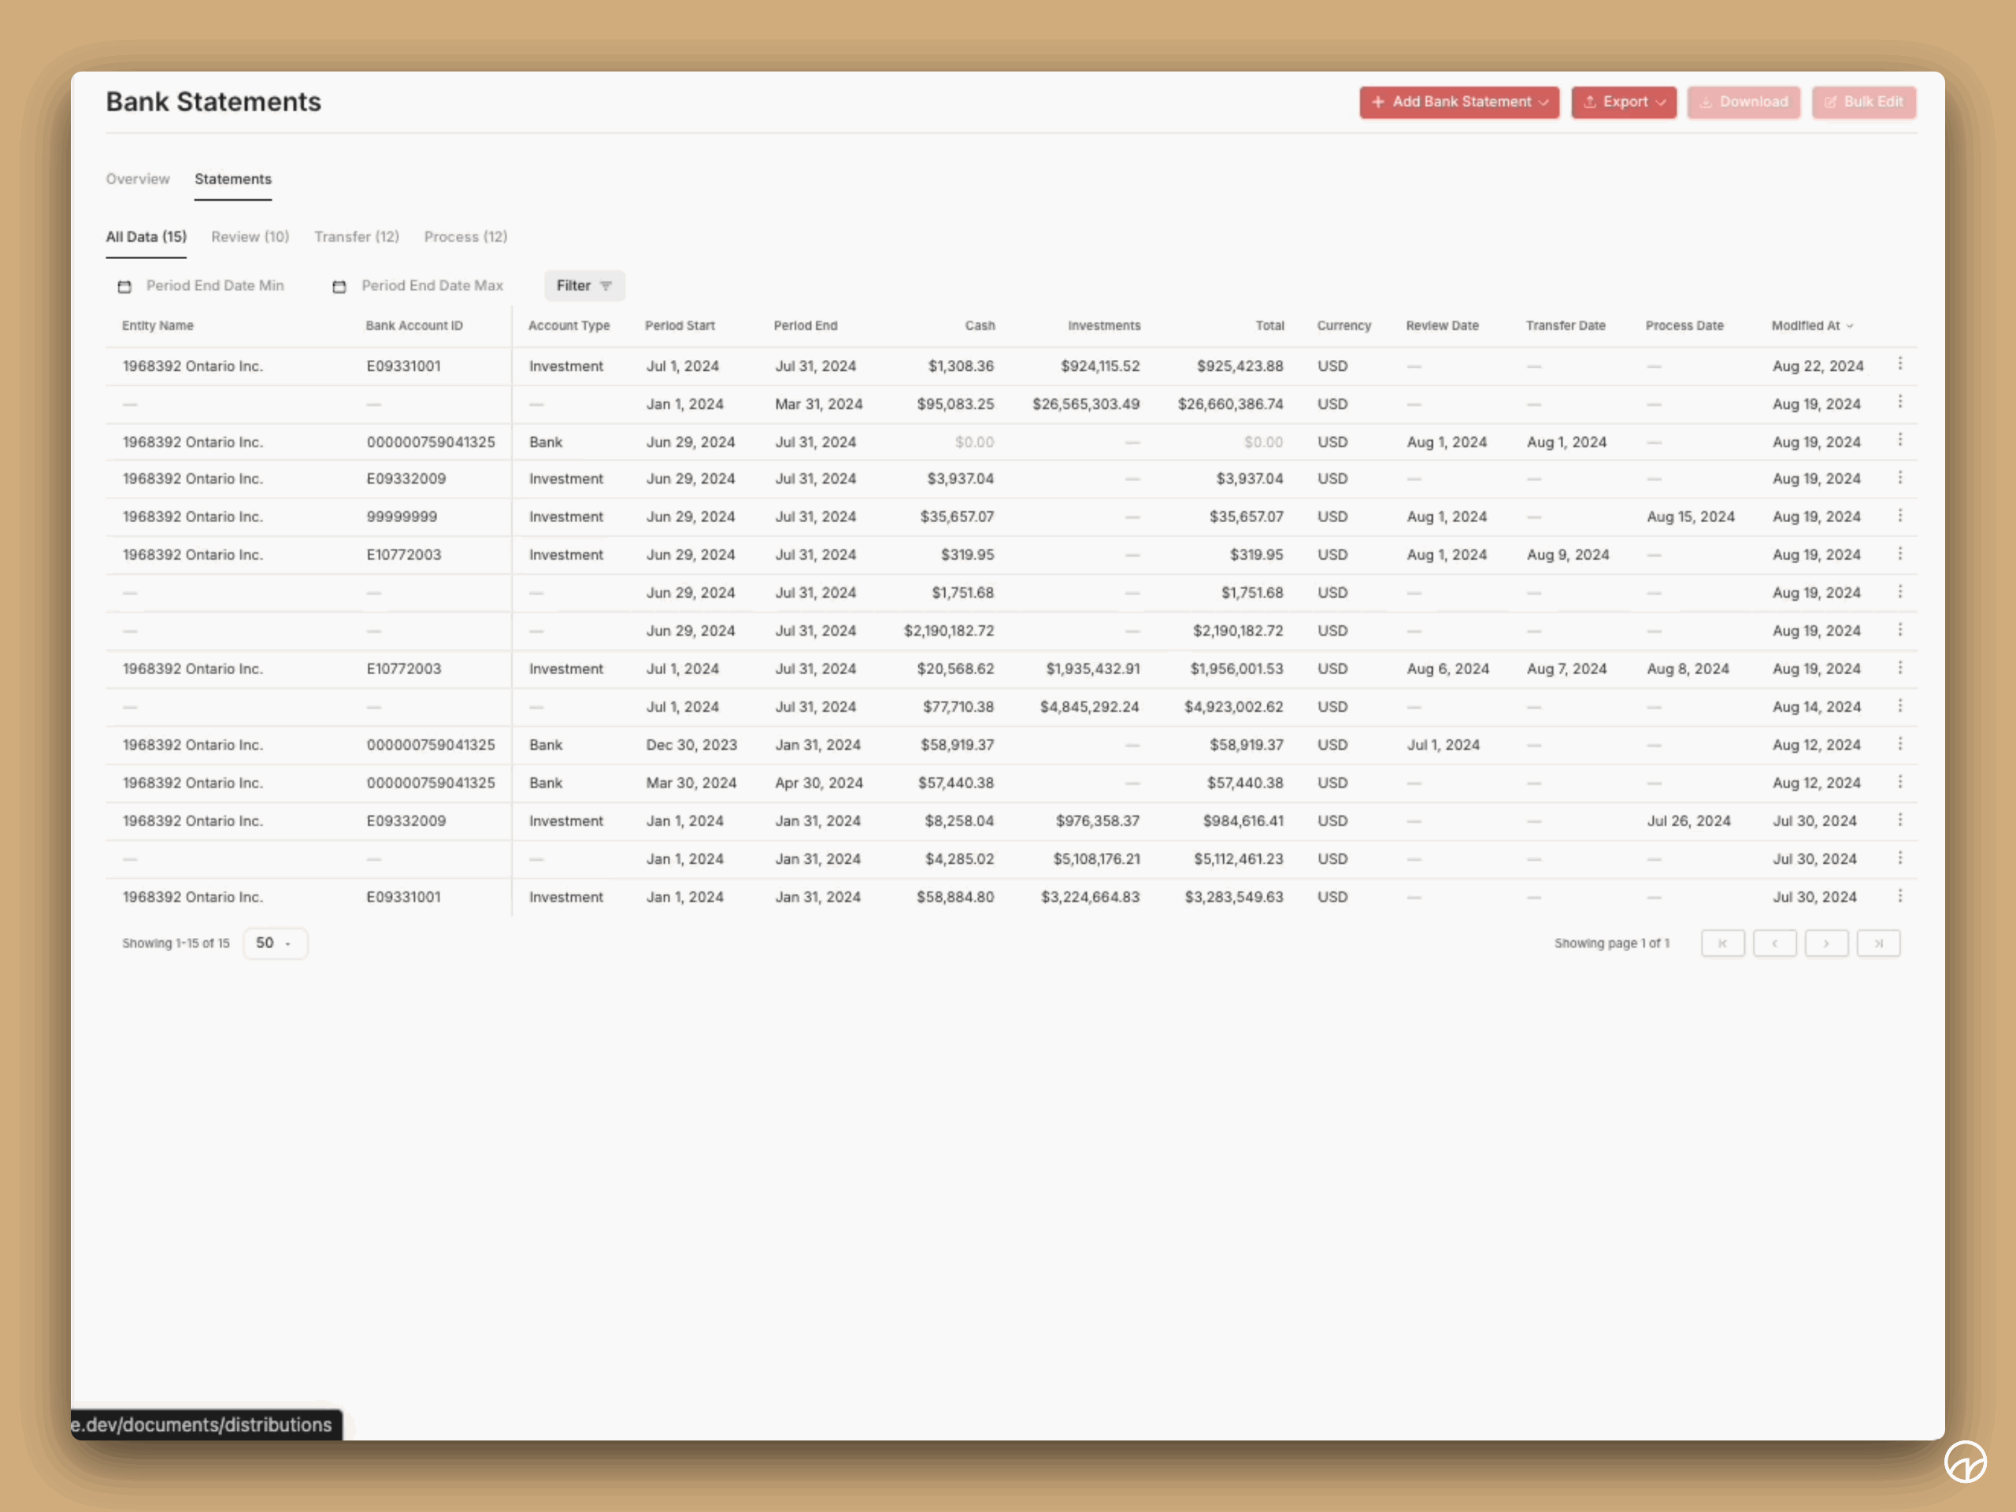The height and width of the screenshot is (1512, 2016).
Task: Open row actions for account 99999999
Action: 1900,517
